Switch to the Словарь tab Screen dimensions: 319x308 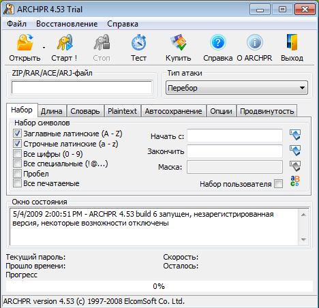(x=85, y=111)
